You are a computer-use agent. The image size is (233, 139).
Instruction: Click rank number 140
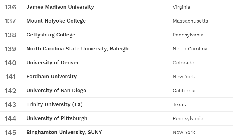click(x=10, y=63)
